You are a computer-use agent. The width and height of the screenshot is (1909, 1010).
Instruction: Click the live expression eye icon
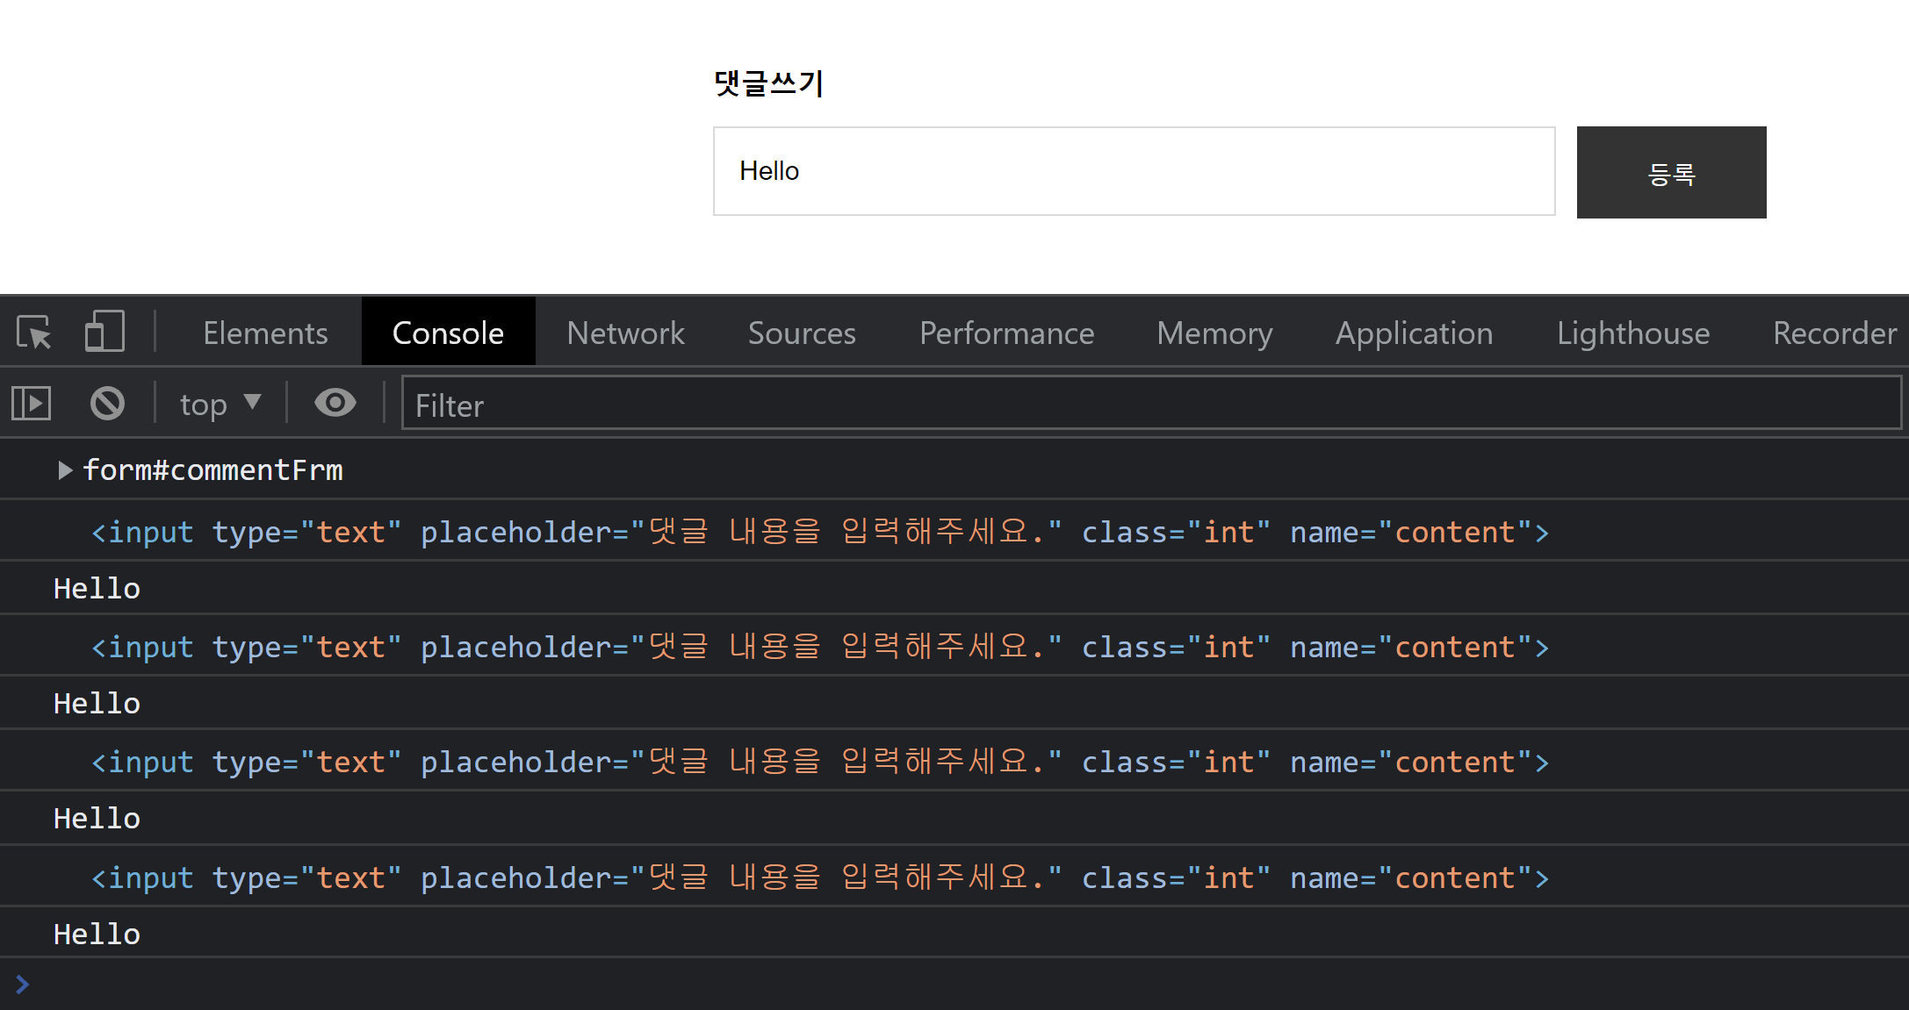tap(335, 404)
